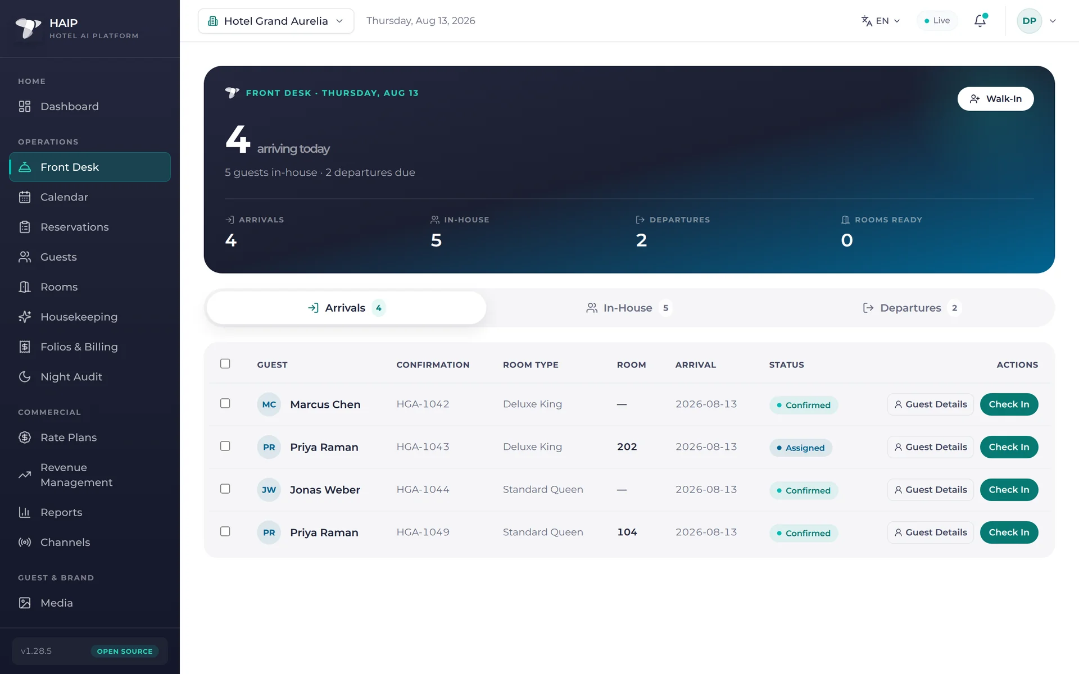This screenshot has width=1079, height=674.
Task: Click the Confirmed badge for Jonas Weber
Action: 804,490
